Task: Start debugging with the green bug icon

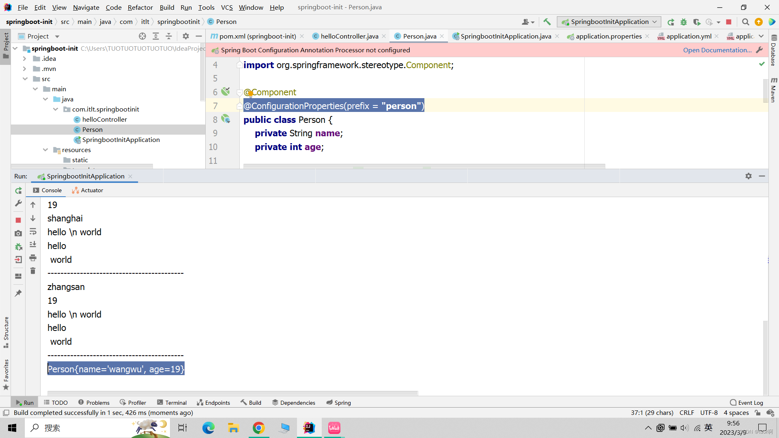Action: coord(684,22)
